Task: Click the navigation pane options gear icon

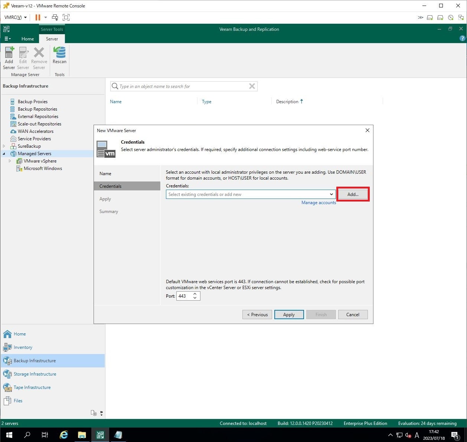Action: click(x=94, y=413)
